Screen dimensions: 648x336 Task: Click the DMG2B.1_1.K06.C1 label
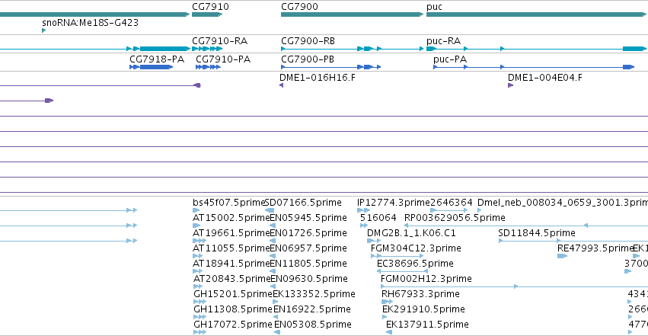click(411, 233)
